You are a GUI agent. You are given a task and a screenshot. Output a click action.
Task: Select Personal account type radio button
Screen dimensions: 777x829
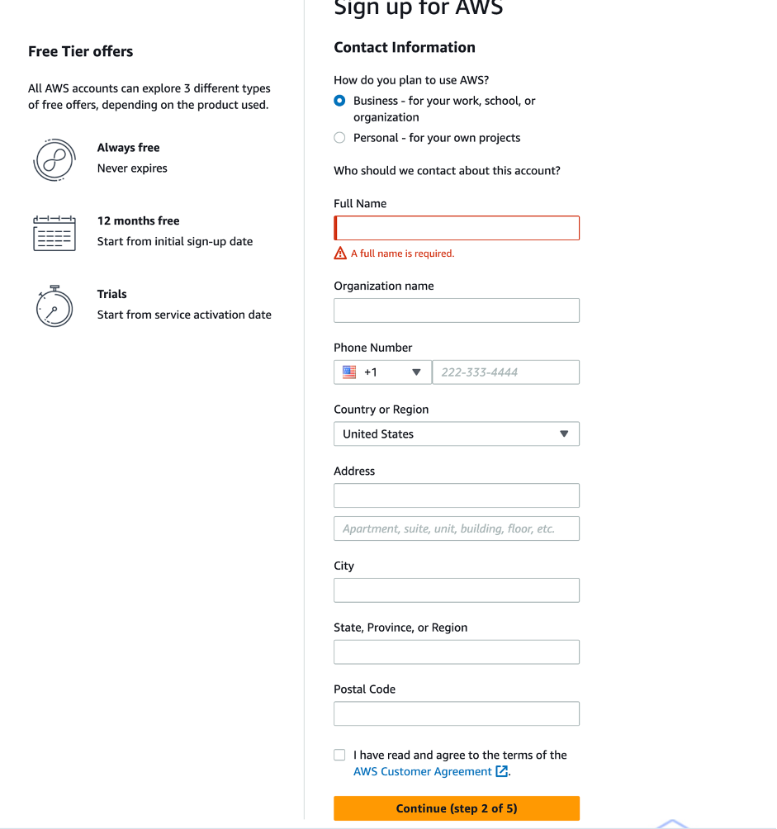(x=339, y=138)
